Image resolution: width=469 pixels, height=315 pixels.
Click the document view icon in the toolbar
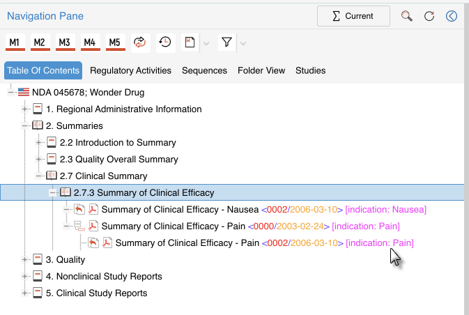[189, 43]
